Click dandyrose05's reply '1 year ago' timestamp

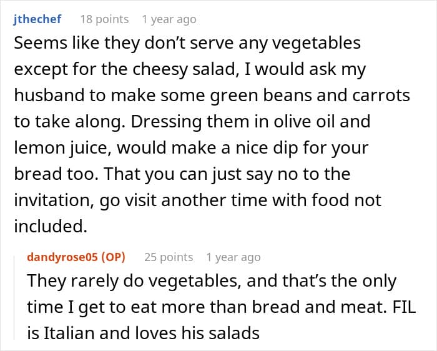tap(233, 257)
